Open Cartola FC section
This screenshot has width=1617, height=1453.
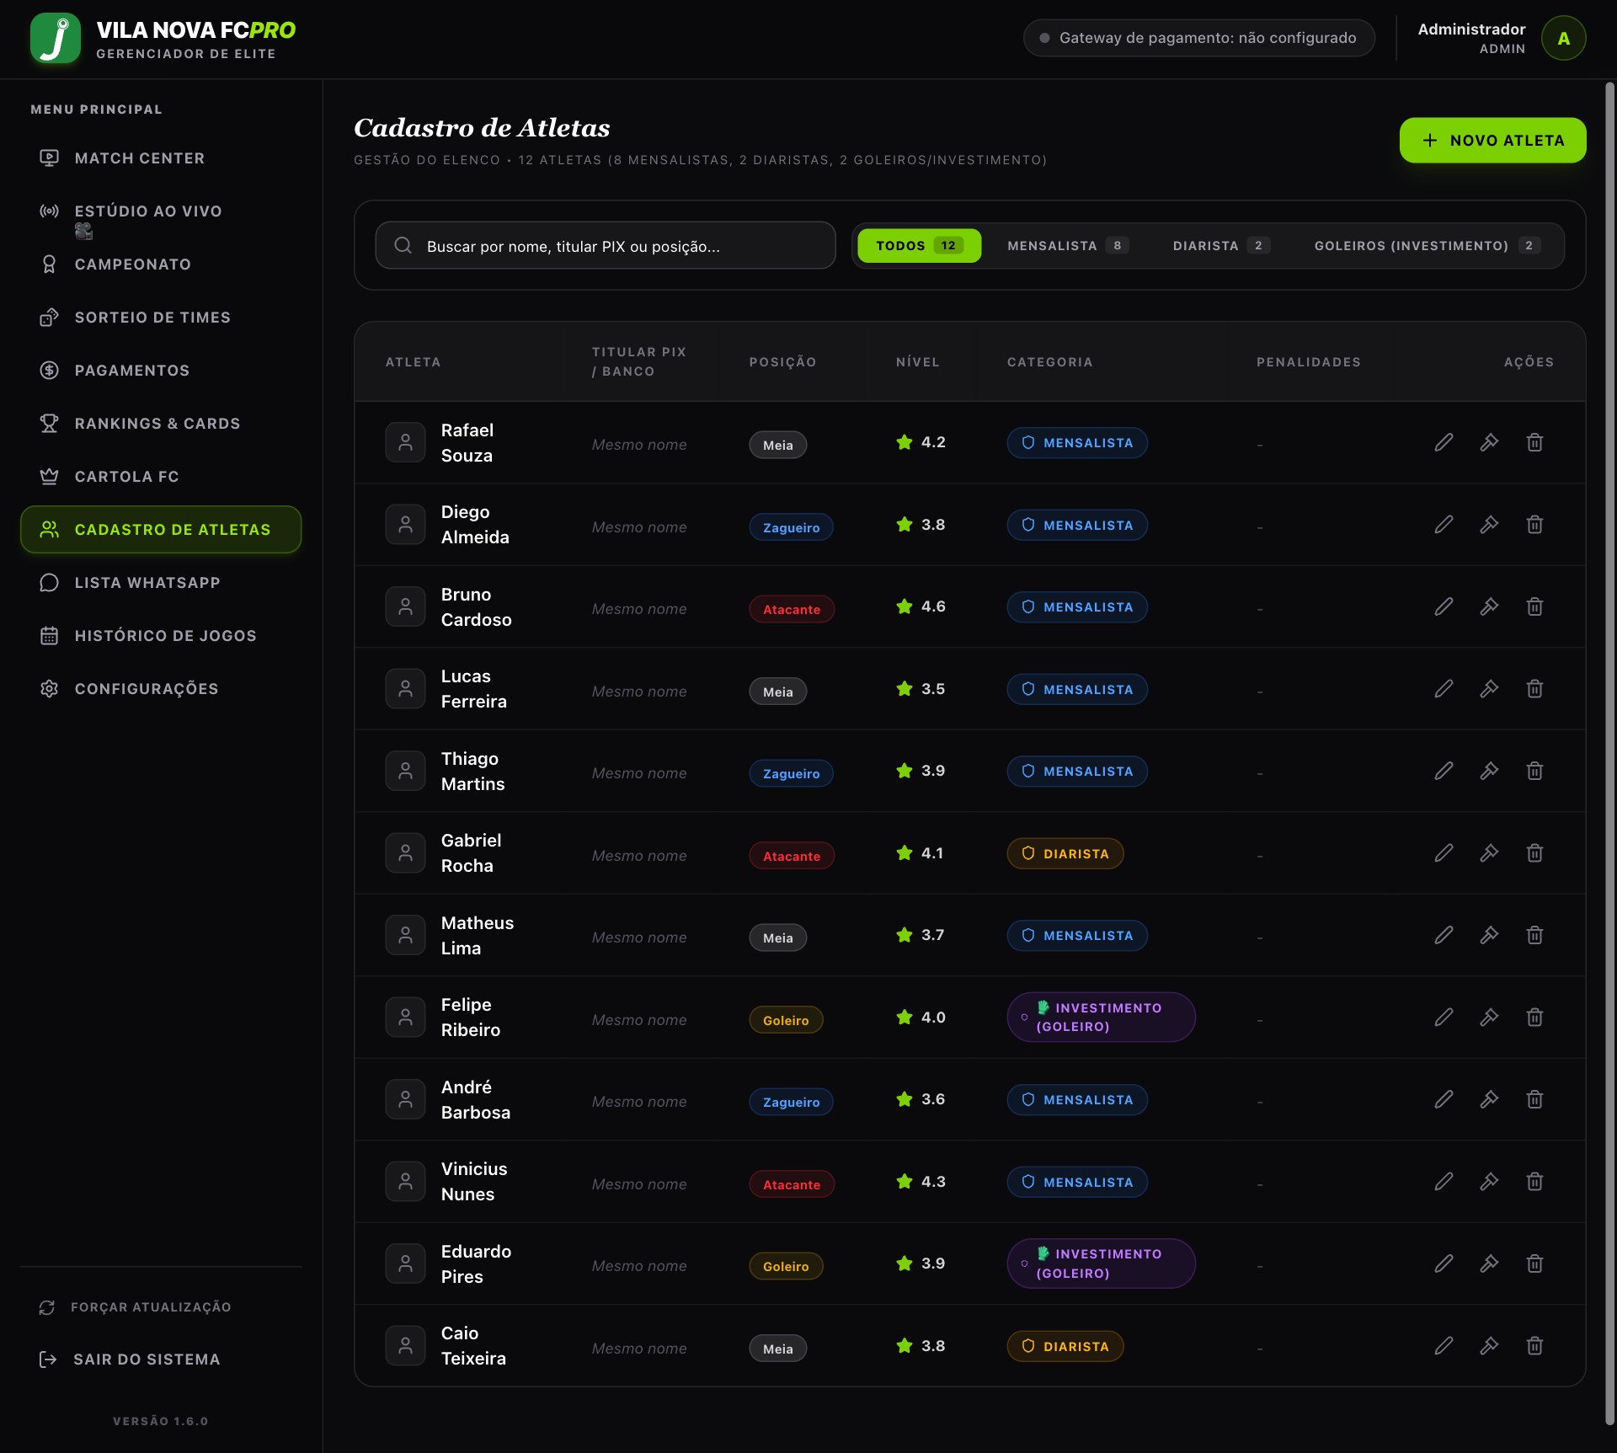click(161, 477)
